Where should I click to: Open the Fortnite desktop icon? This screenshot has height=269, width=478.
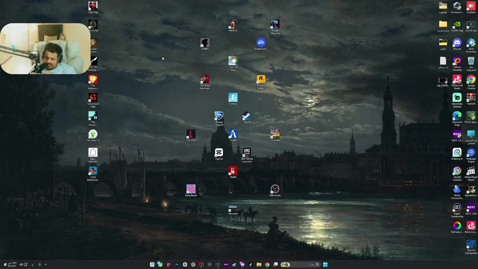click(x=233, y=99)
